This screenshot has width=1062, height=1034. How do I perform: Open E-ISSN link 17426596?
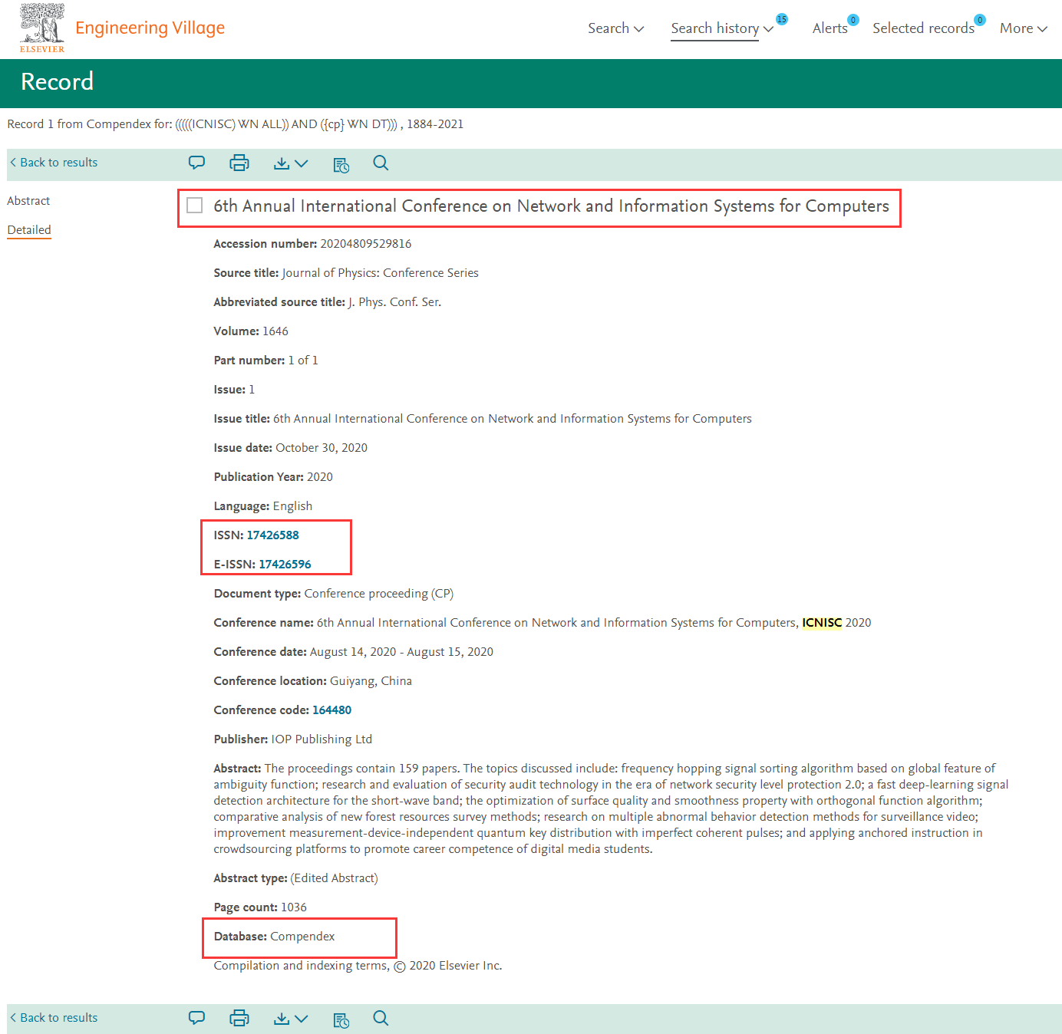pos(285,565)
